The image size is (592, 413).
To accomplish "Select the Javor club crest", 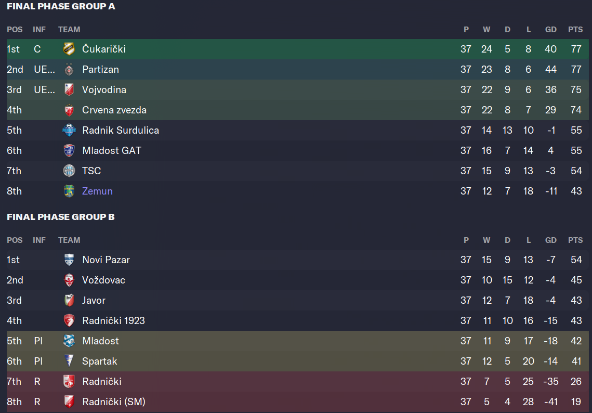I will click(69, 301).
